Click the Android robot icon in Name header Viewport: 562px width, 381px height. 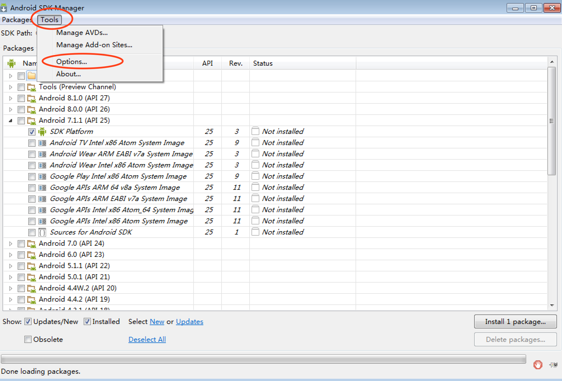(x=11, y=63)
